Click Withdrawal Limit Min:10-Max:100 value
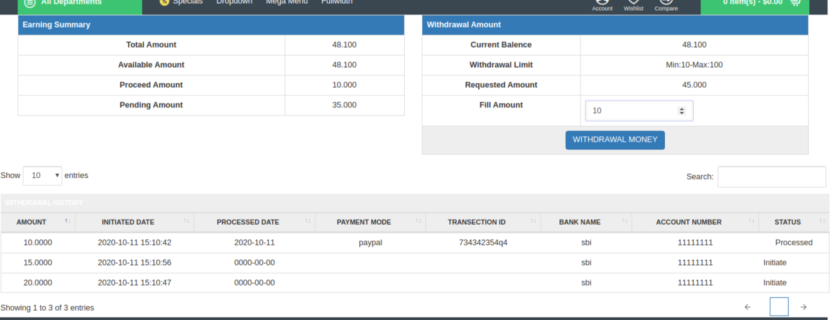The width and height of the screenshot is (830, 320). click(x=694, y=65)
